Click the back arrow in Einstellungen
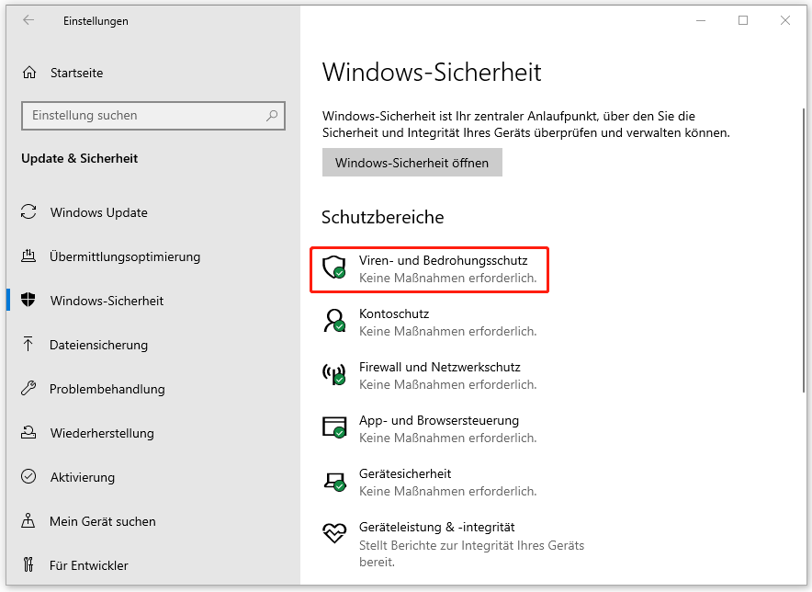The image size is (812, 592). click(x=28, y=20)
